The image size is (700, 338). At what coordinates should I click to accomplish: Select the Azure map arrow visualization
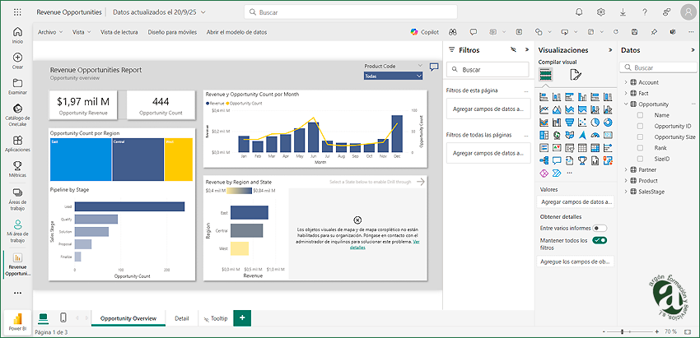[x=582, y=135]
